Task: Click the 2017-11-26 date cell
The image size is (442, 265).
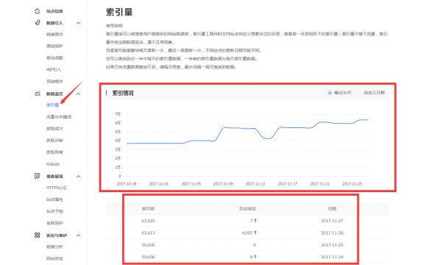Action: (332, 233)
